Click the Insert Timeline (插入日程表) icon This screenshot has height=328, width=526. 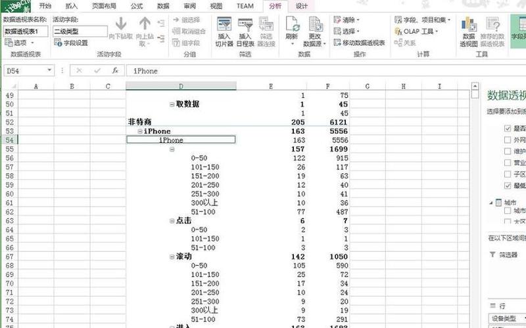click(245, 25)
